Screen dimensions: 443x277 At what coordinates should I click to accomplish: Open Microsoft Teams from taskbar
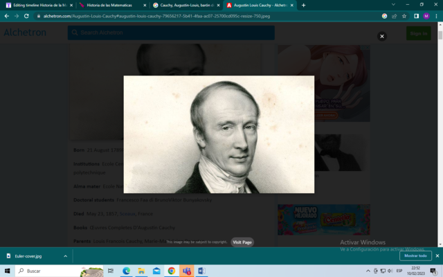coord(186,271)
